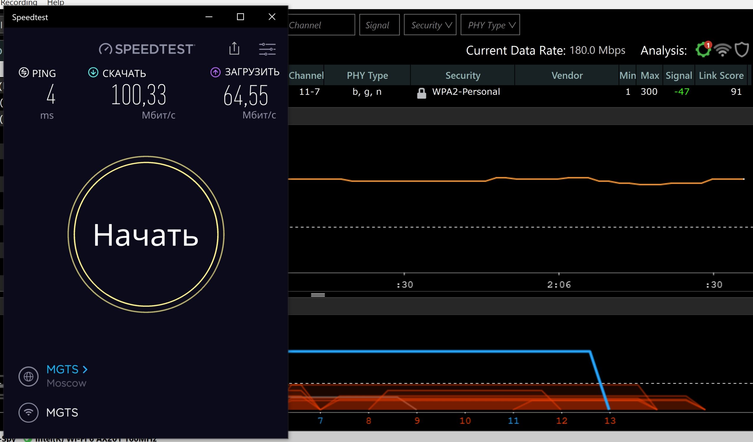Click the Signal filter field
This screenshot has width=753, height=442.
[x=379, y=25]
